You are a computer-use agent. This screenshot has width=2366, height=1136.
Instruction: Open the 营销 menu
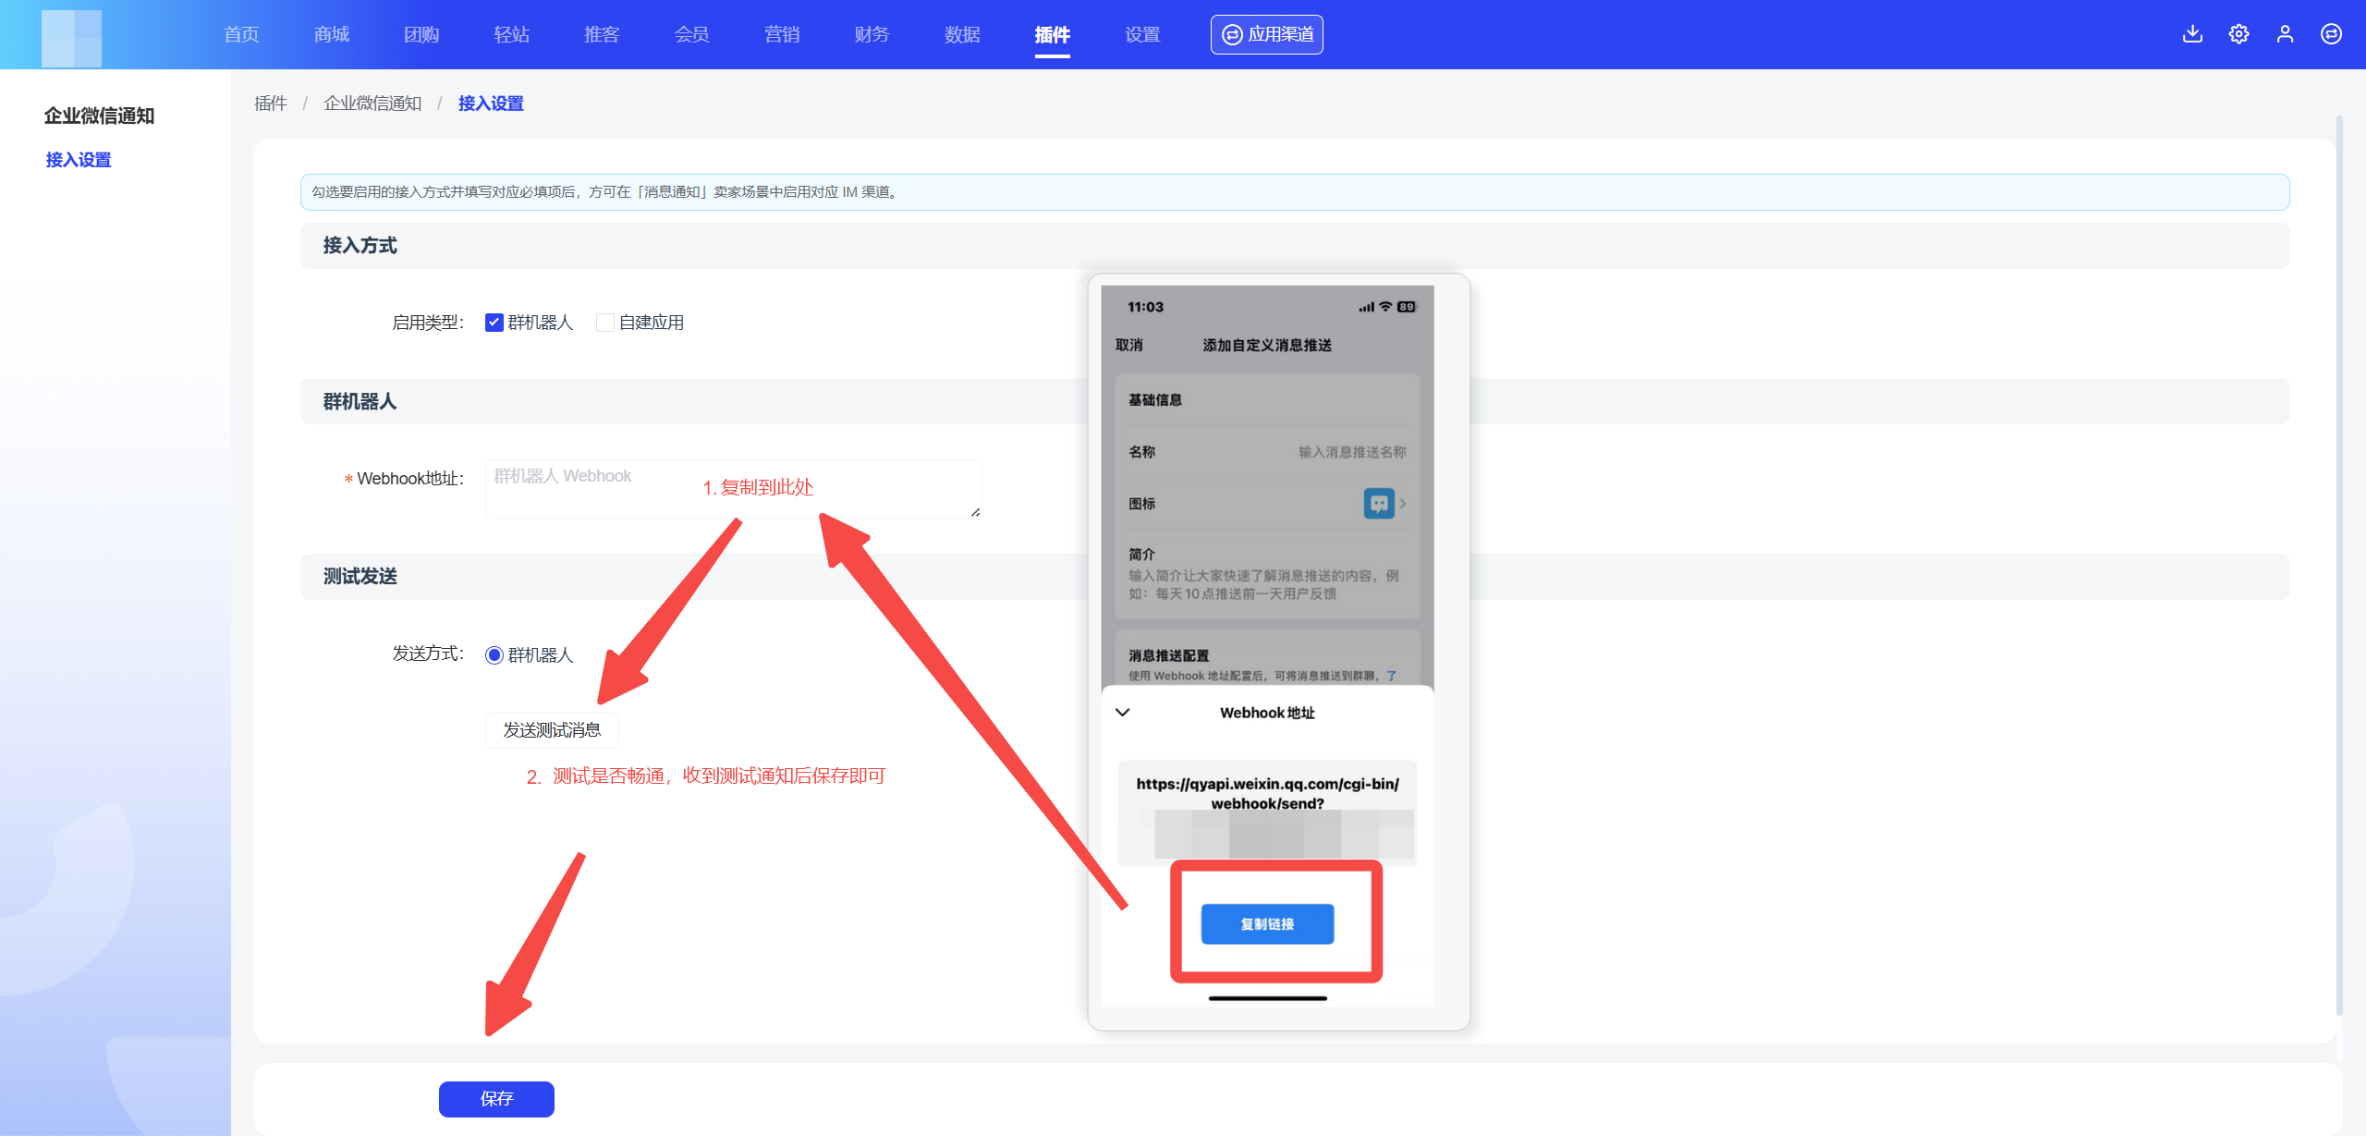click(x=782, y=34)
